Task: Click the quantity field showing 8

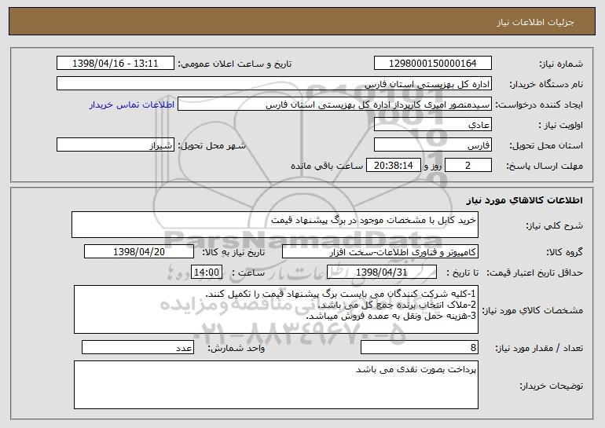Action: point(420,347)
